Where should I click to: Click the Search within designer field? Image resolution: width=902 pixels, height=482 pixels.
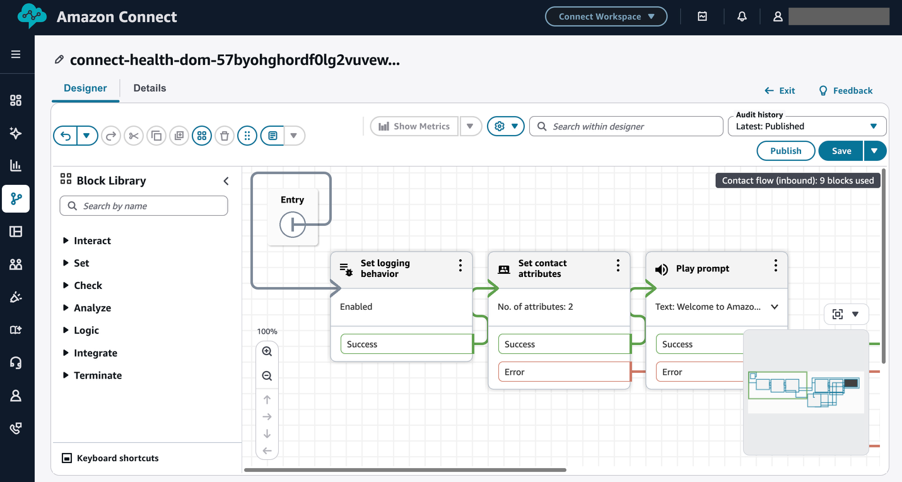(626, 126)
